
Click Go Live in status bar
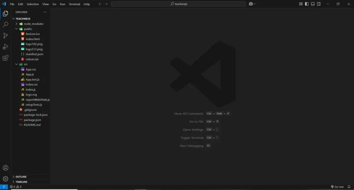337,187
